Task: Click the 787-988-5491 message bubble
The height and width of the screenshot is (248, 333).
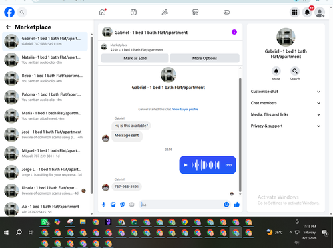Action: 127,187
